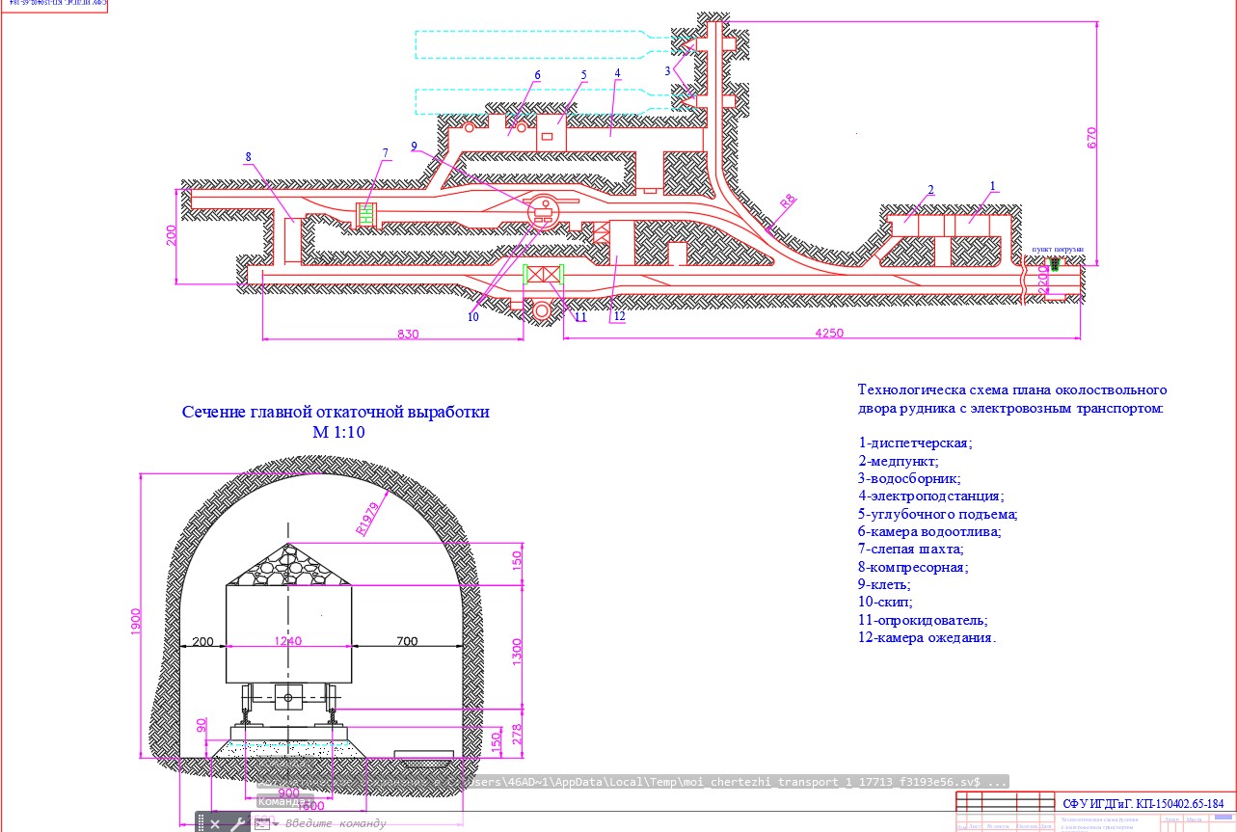Image resolution: width=1237 pixels, height=832 pixels.
Task: Select the dimension '4250' in the plan
Action: point(829,333)
